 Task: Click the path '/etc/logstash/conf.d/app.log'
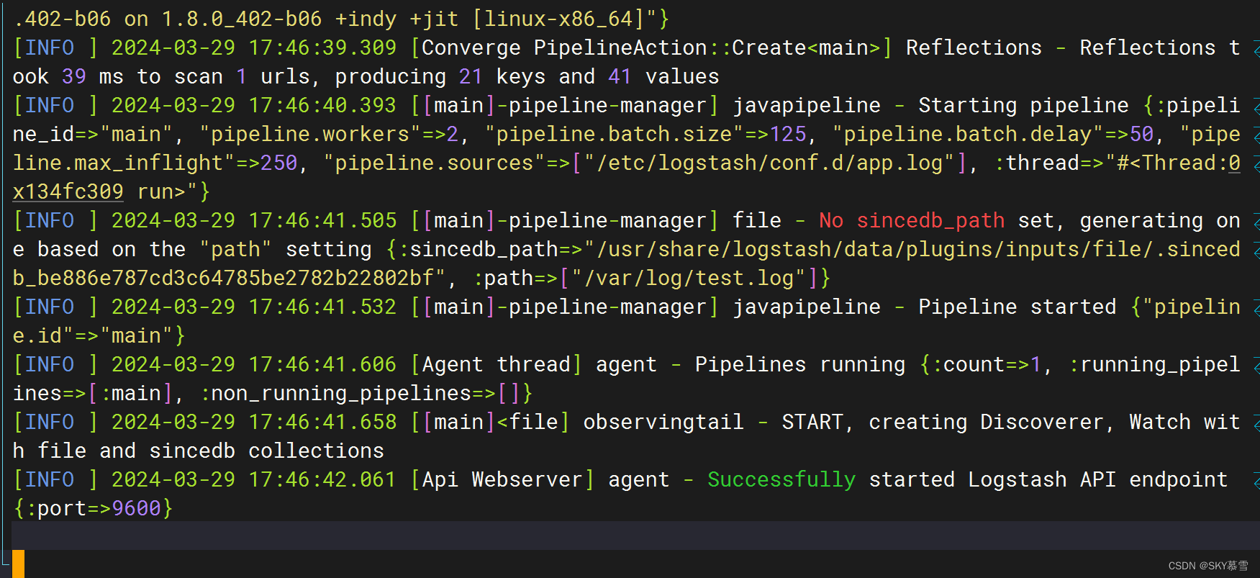coord(769,163)
